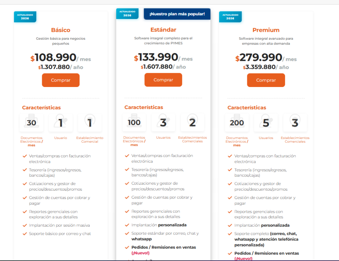Click the Nuestro plan más popular banner
The width and height of the screenshot is (339, 261).
[177, 14]
